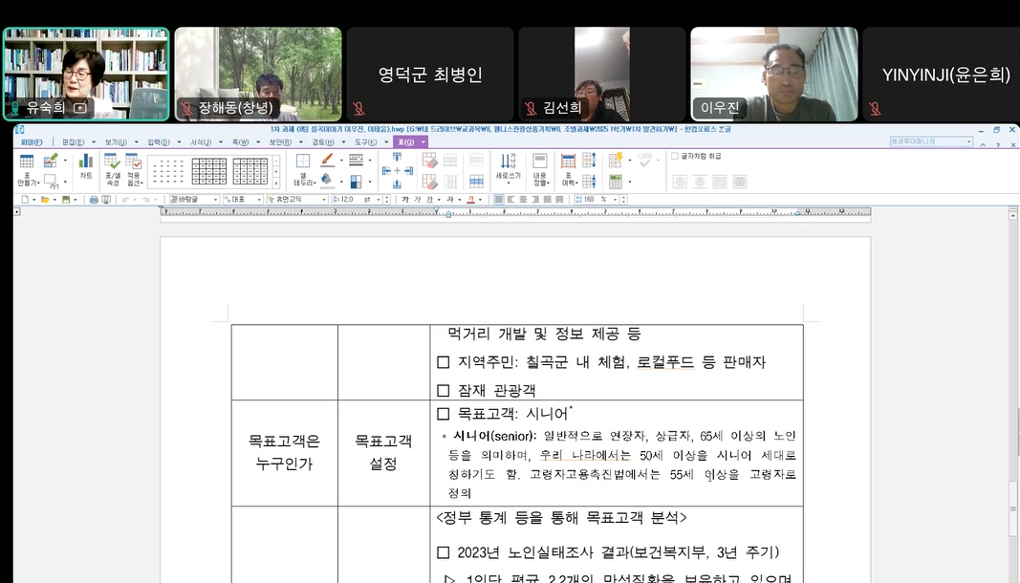Image resolution: width=1020 pixels, height=583 pixels.
Task: Enable the 글자처럼 취급 checkbox
Action: (x=673, y=157)
